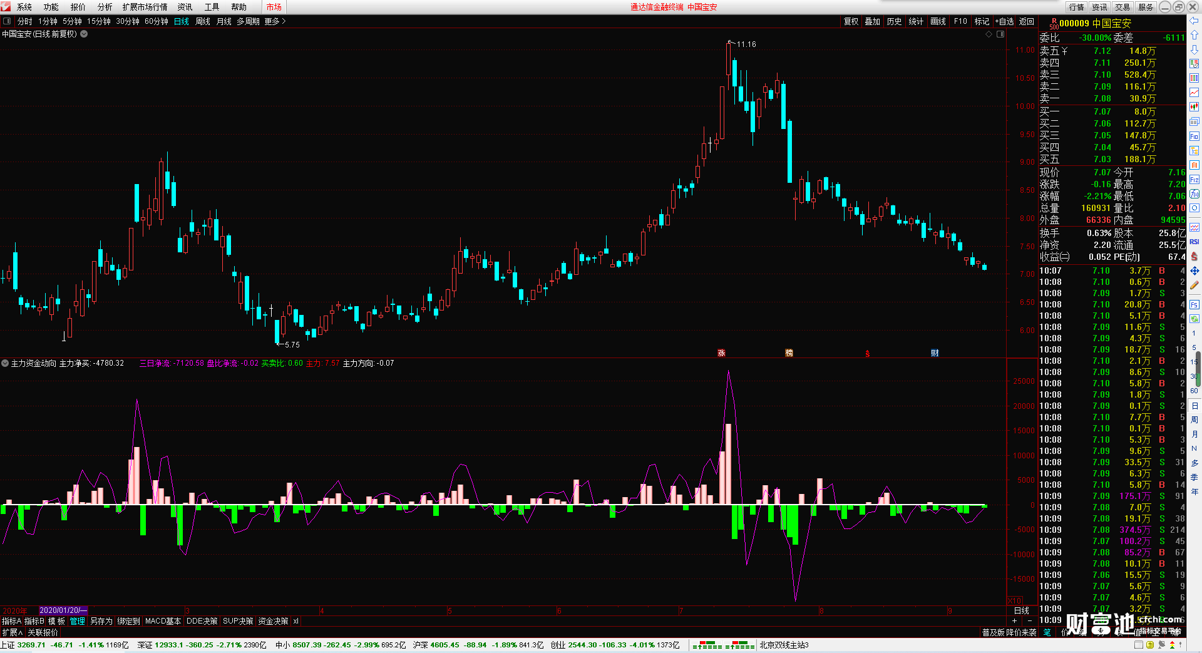Image resolution: width=1202 pixels, height=653 pixels.
Task: Open the 叠加 overlay option
Action: [x=873, y=21]
